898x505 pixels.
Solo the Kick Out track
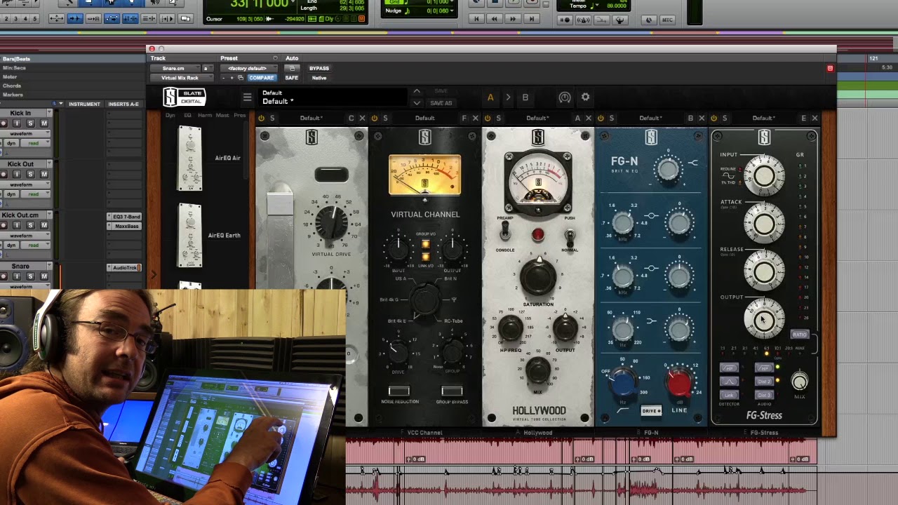pos(30,174)
